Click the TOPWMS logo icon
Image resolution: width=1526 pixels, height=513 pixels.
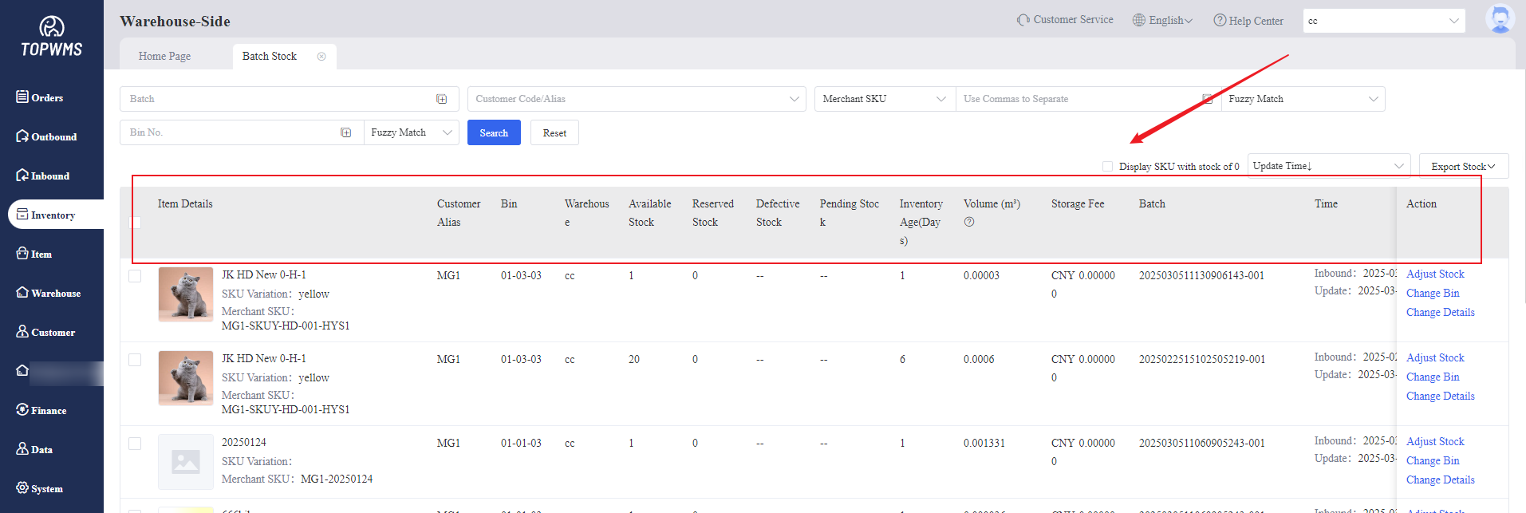tap(52, 27)
